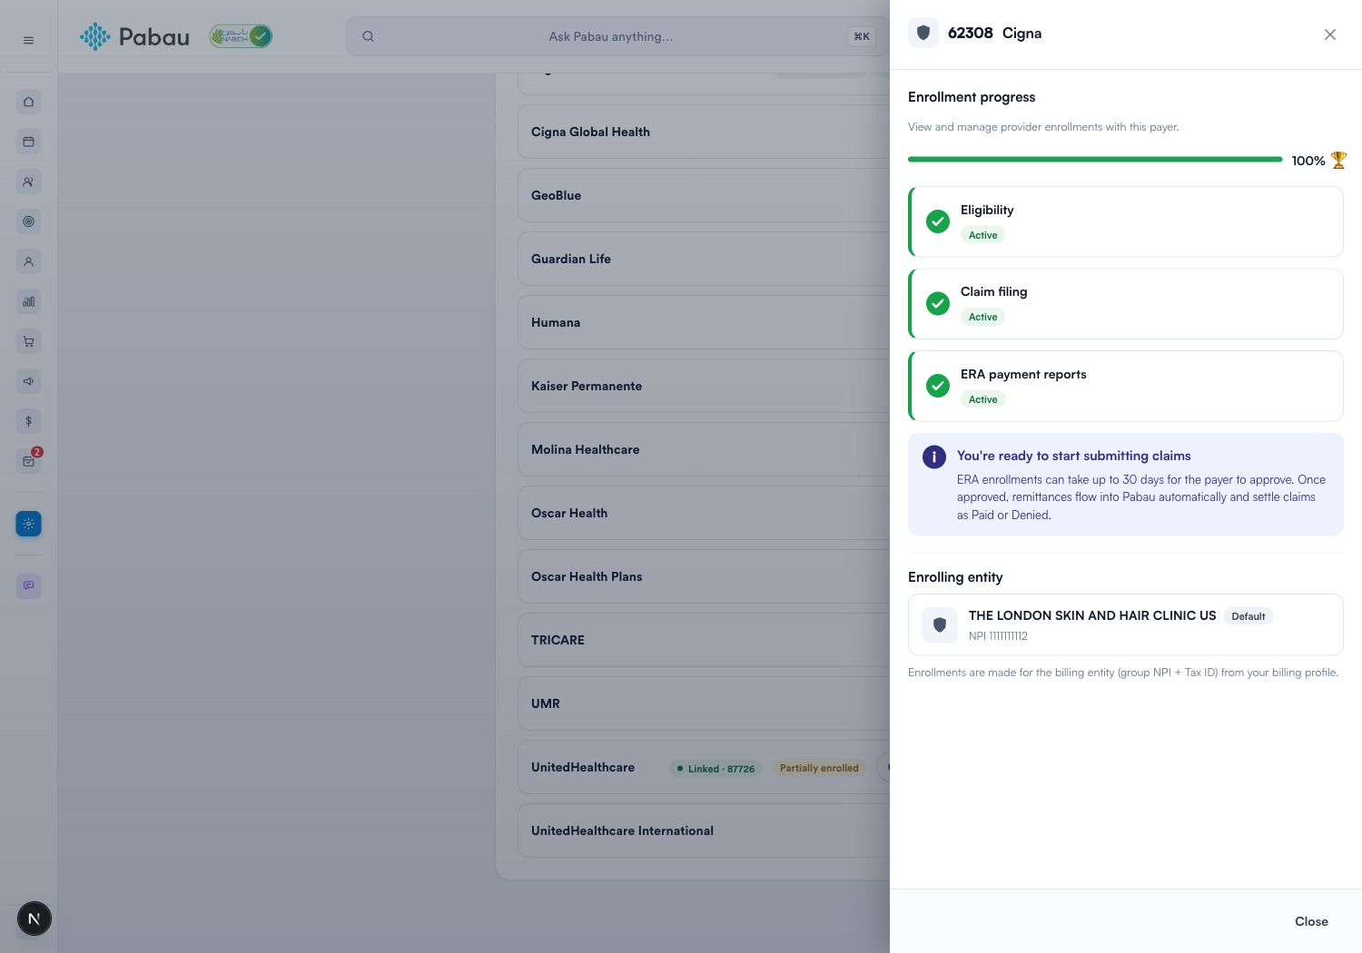Open the Marketing megaphone sidebar icon
This screenshot has height=953, width=1362.
(x=28, y=381)
